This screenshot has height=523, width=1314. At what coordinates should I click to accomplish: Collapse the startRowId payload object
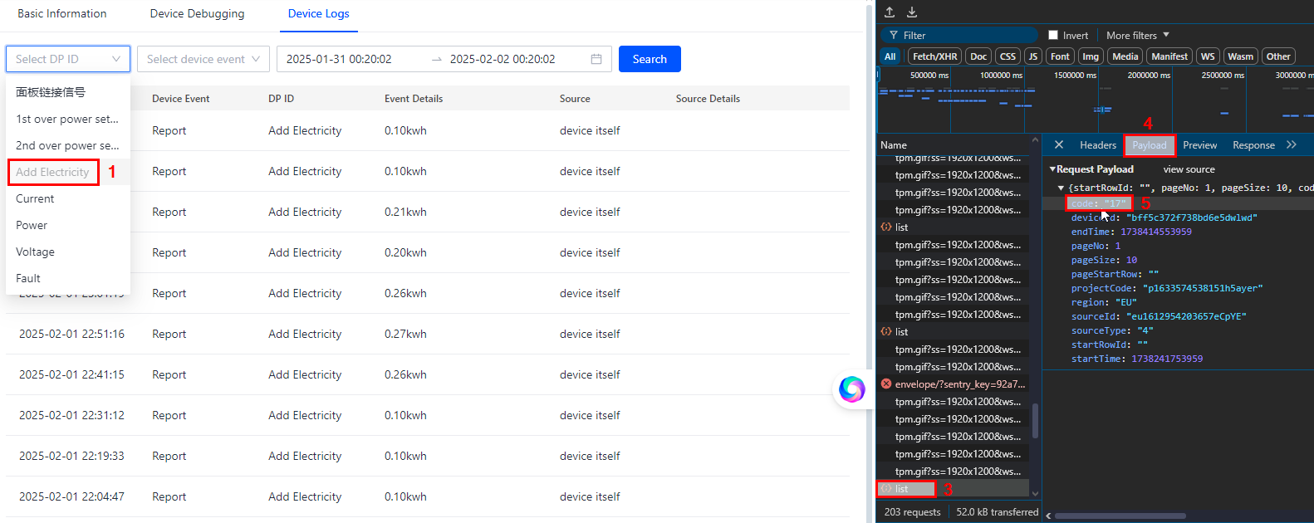coord(1061,188)
